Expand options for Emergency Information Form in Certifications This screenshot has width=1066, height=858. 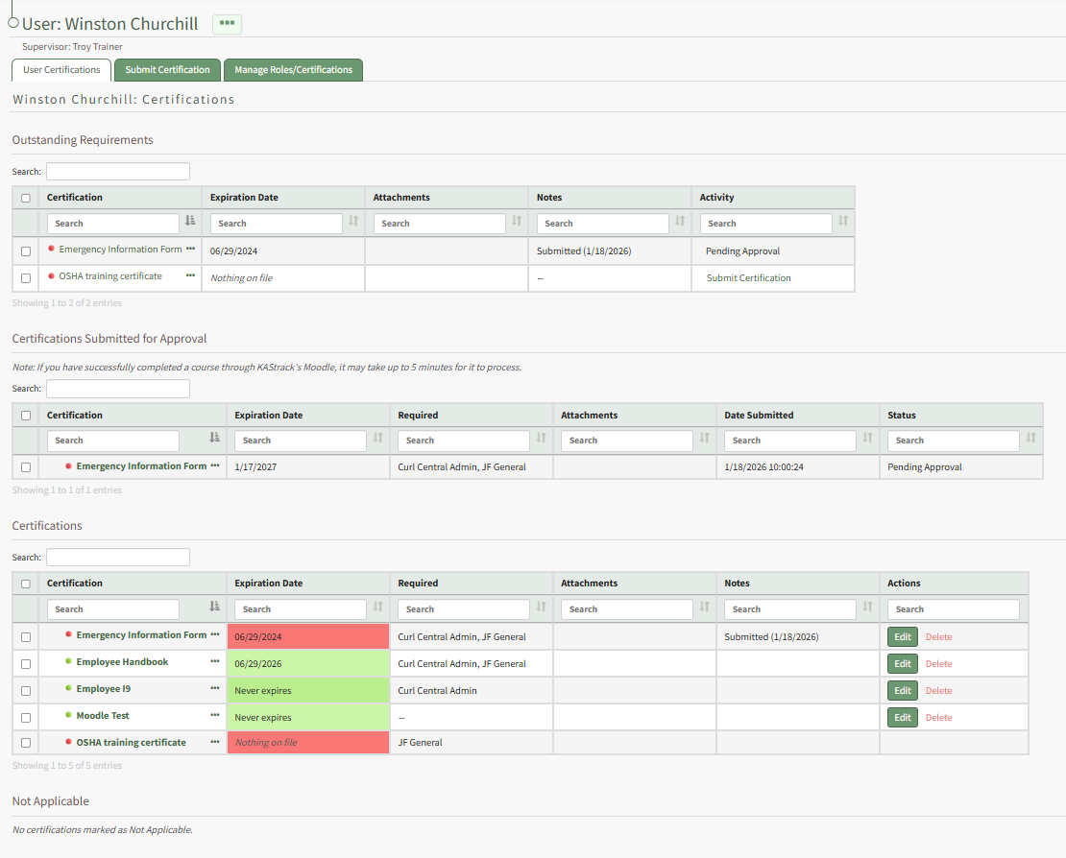click(215, 635)
